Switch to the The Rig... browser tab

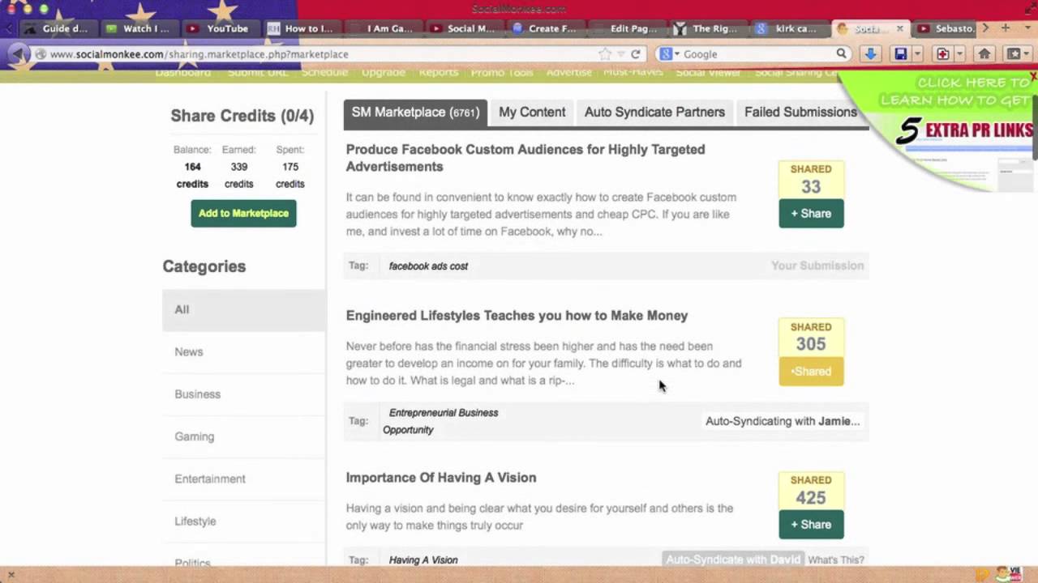[706, 28]
